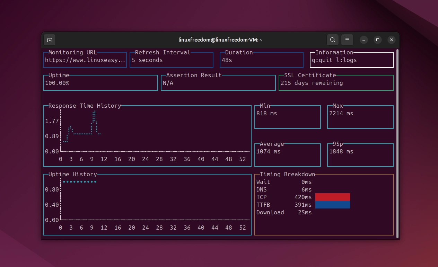Close the terminal window

[x=392, y=40]
